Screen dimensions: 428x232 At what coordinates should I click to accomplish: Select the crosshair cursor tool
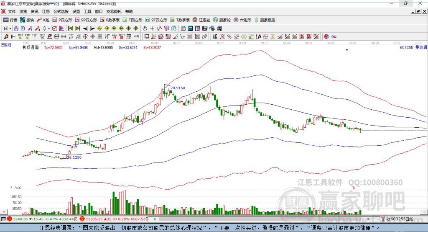pyautogui.click(x=152, y=28)
